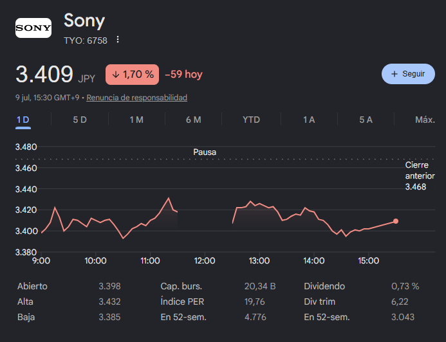
Task: Switch to the Máx. time range tab
Action: (425, 120)
